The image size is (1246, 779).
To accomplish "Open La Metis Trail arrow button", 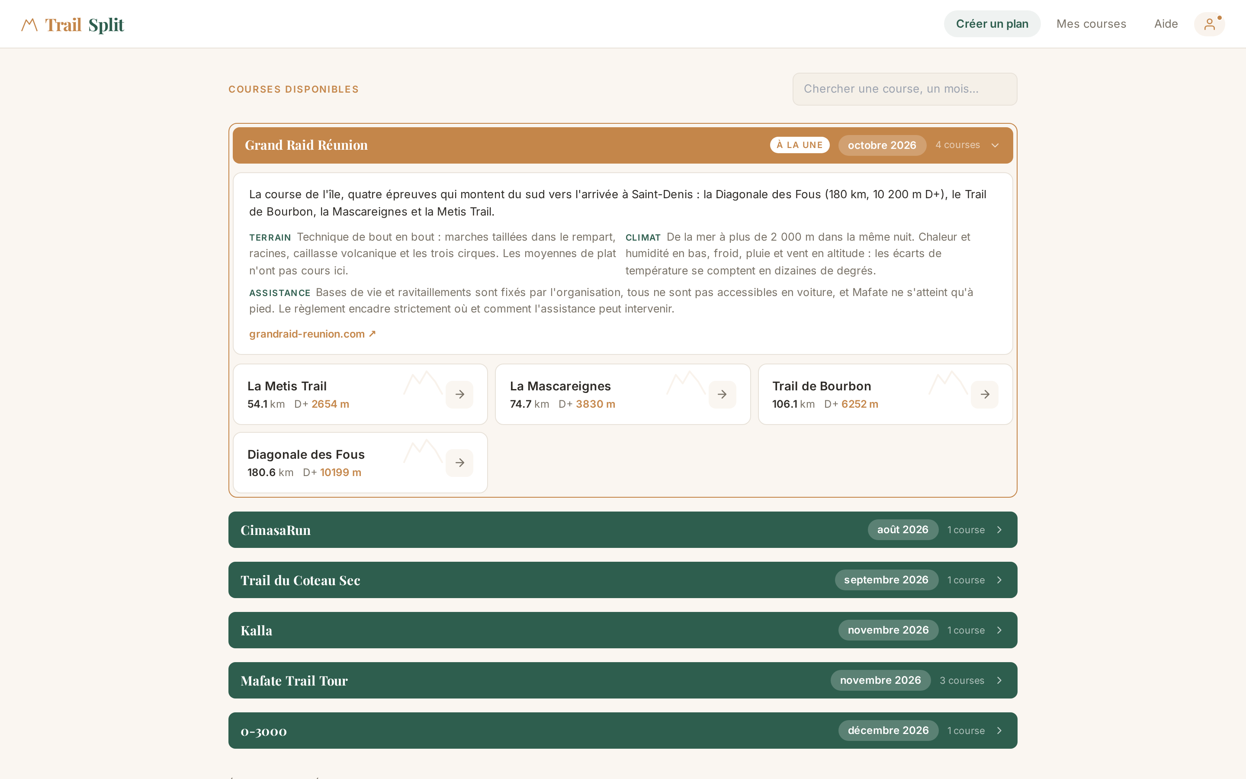I will 459,395.
